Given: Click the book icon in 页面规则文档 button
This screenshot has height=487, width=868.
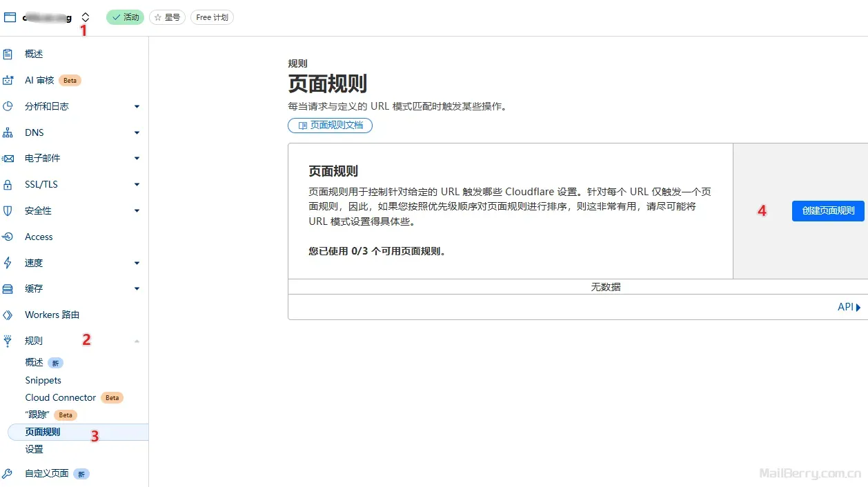Looking at the screenshot, I should [x=302, y=126].
